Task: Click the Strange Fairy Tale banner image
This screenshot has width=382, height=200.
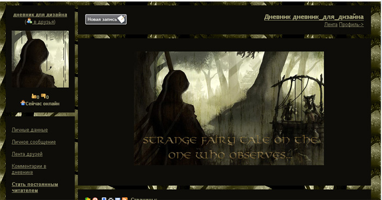Action: [x=229, y=108]
